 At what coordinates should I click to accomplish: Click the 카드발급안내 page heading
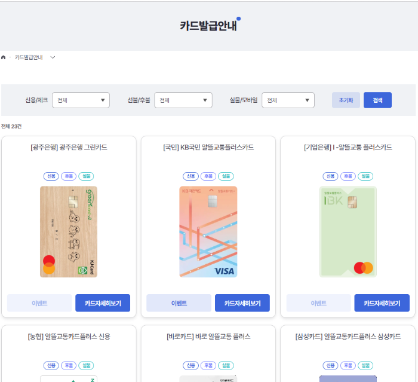coord(208,26)
